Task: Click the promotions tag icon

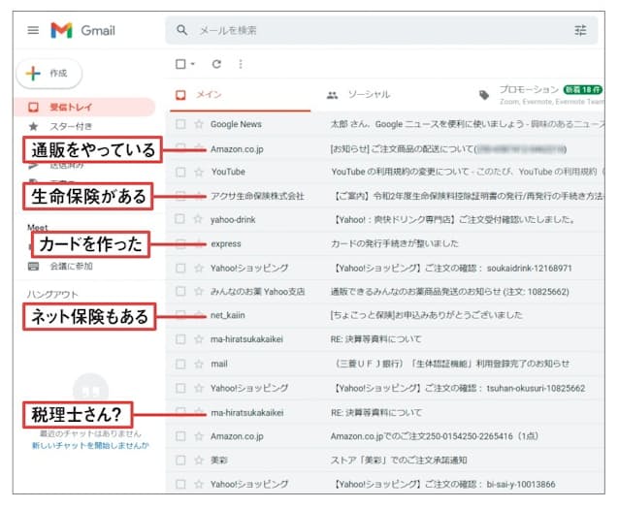Action: [484, 95]
